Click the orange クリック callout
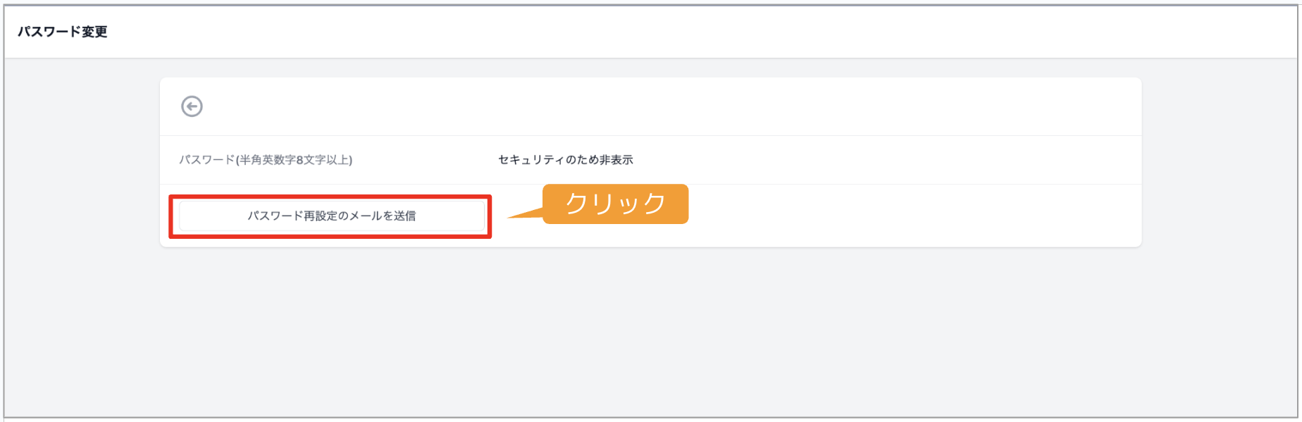 (x=615, y=204)
